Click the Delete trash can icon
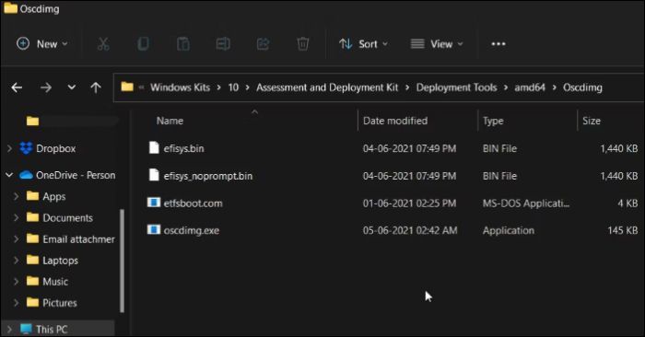 (x=303, y=43)
